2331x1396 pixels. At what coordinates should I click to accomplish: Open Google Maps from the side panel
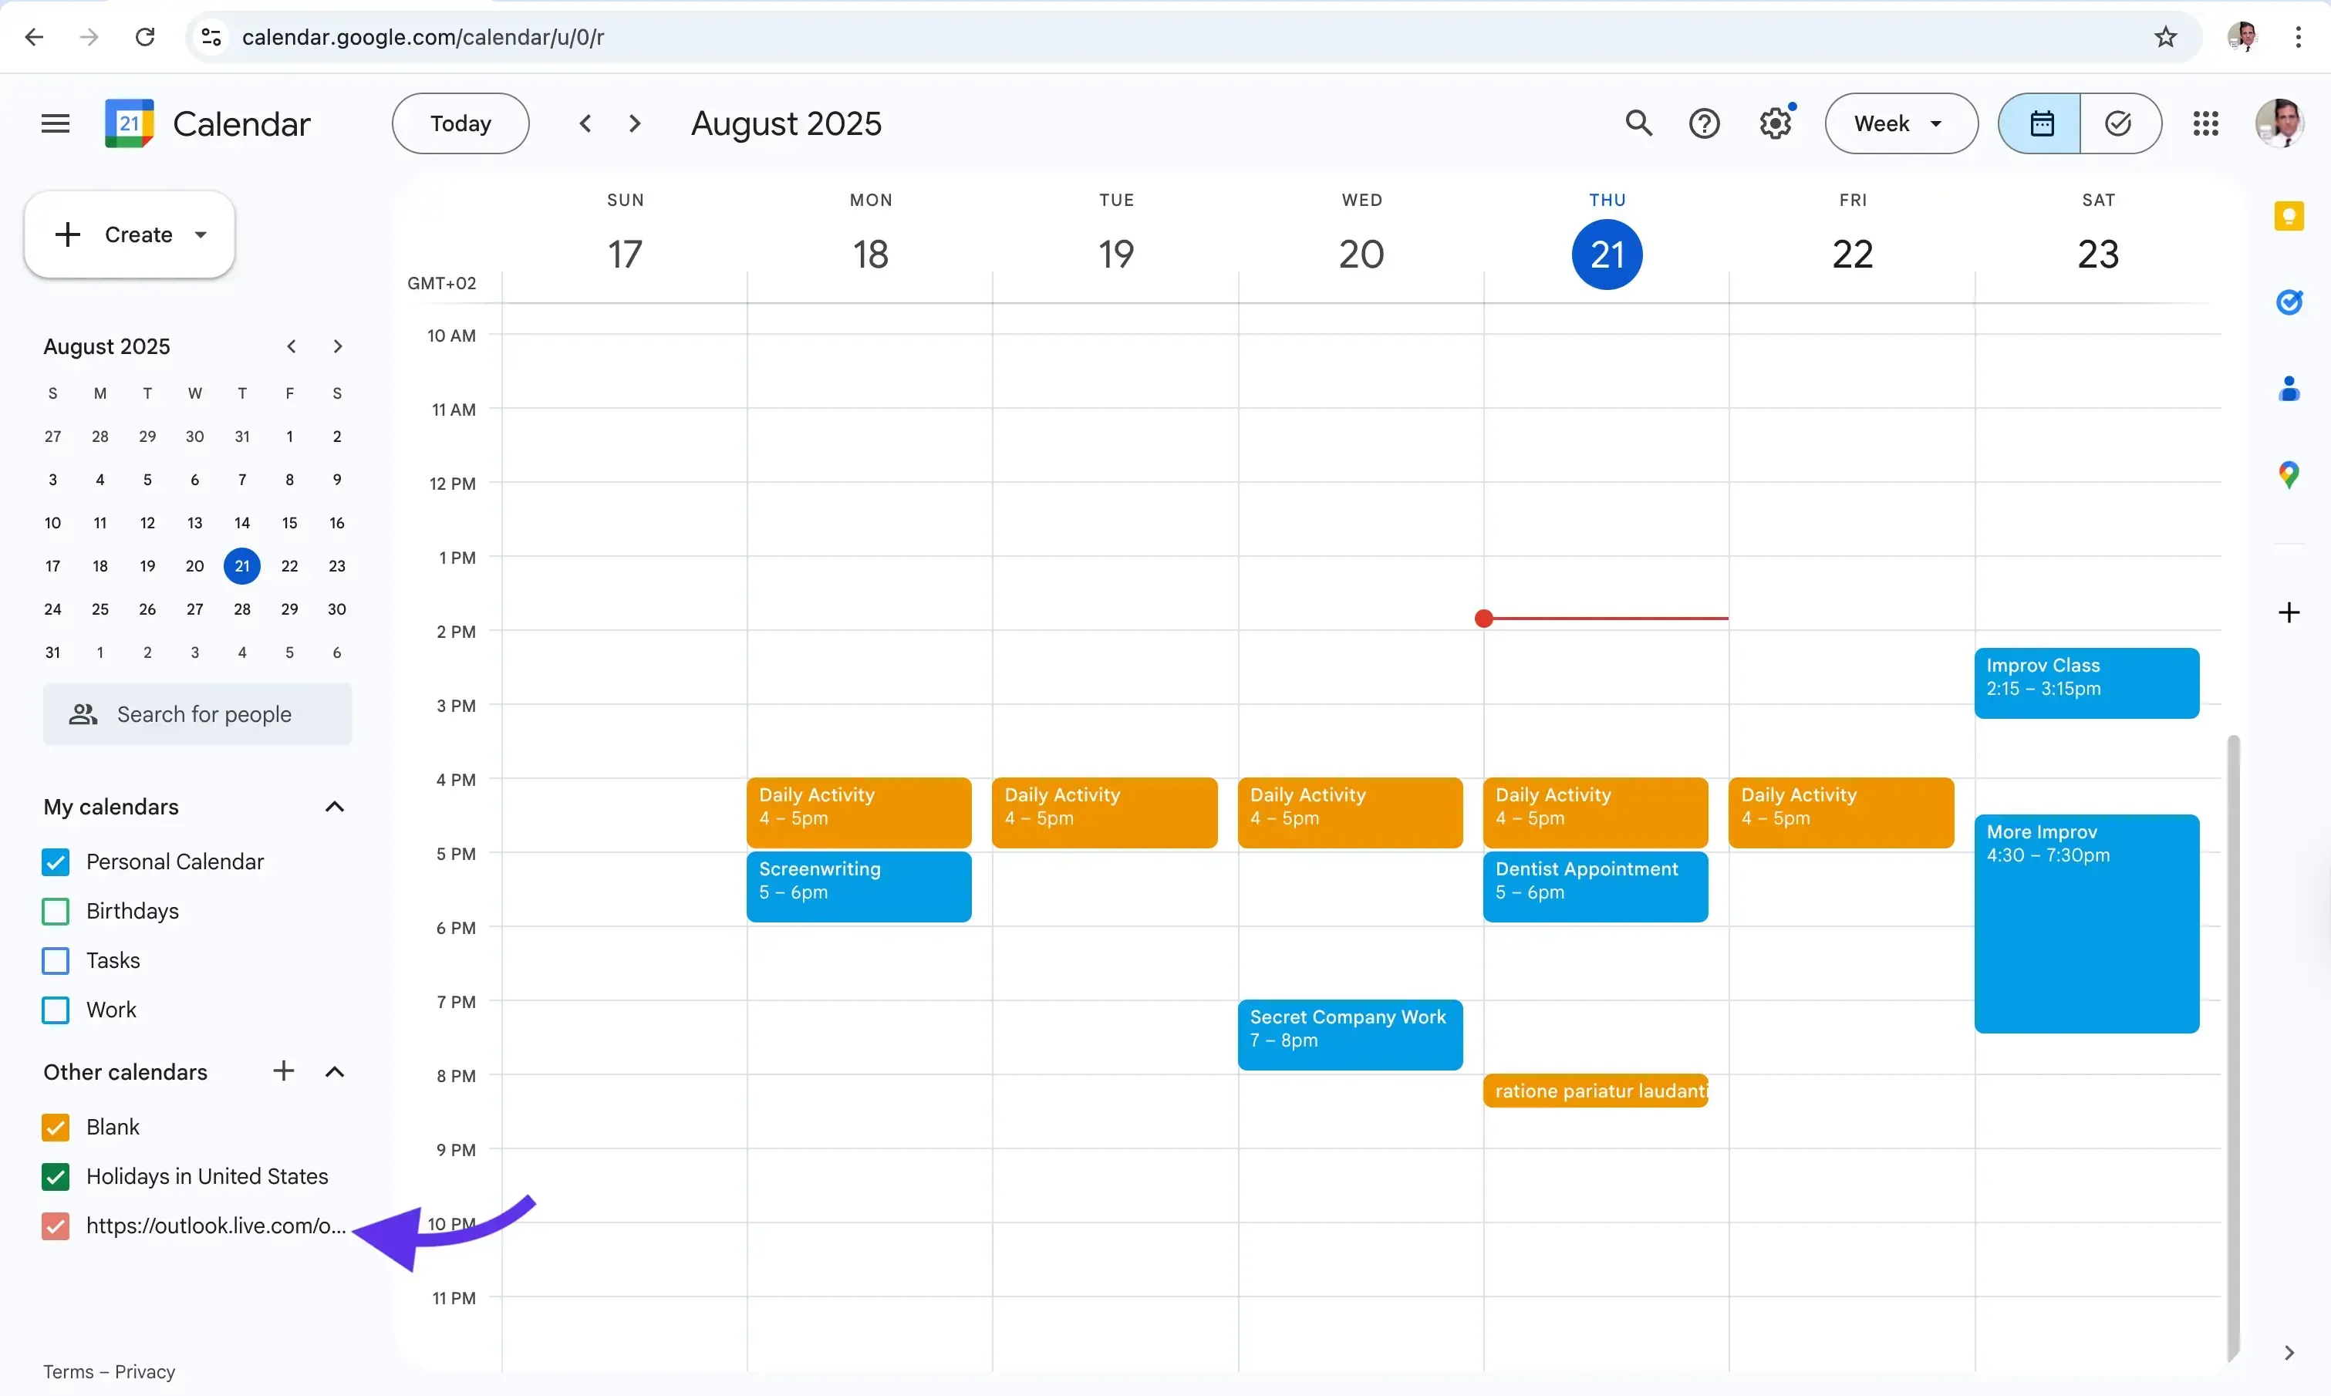(x=2289, y=474)
